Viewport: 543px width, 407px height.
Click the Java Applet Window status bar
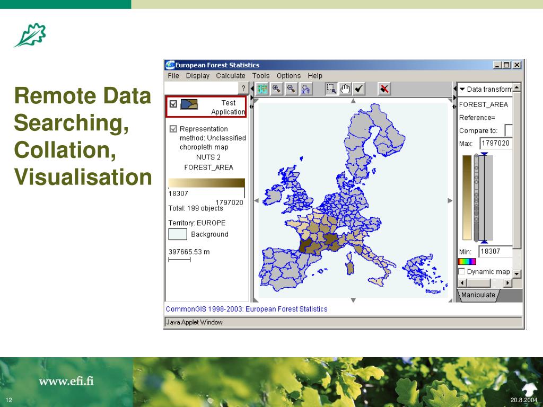pos(343,322)
